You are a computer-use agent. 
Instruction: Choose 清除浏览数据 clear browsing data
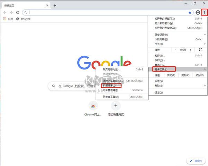click(x=122, y=81)
